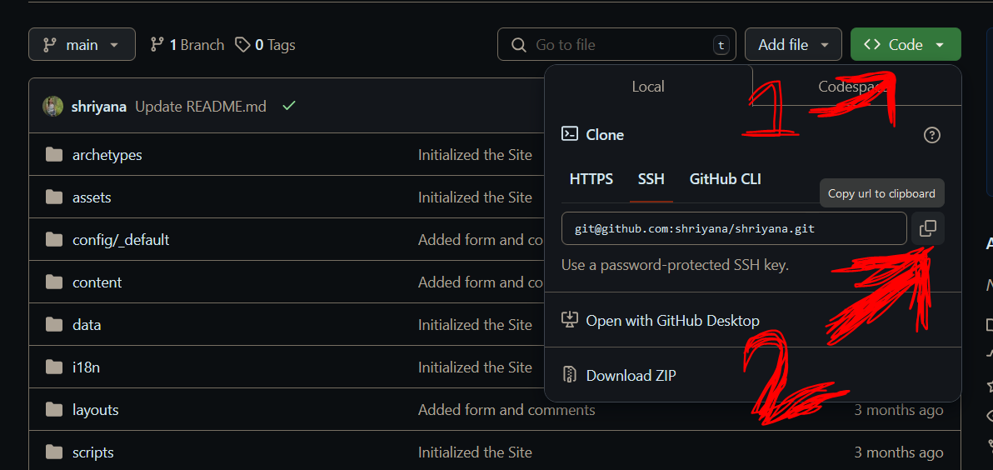Expand the Add file dropdown
This screenshot has width=993, height=470.
click(x=793, y=45)
